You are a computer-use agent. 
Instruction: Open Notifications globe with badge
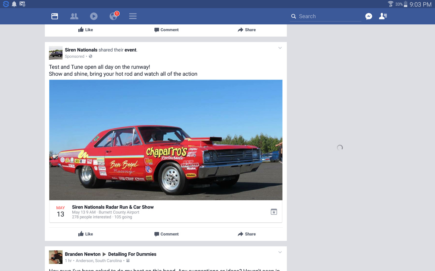pyautogui.click(x=114, y=16)
